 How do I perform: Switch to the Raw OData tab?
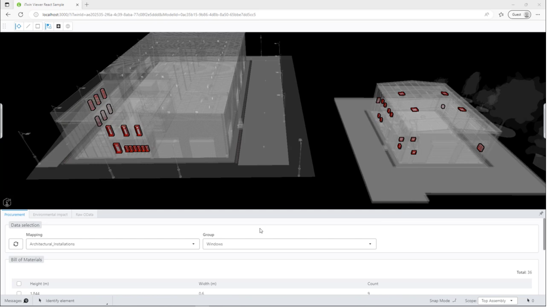point(84,214)
